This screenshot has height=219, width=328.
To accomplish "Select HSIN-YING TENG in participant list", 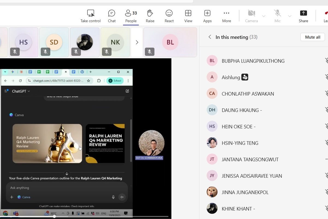I will [x=240, y=143].
